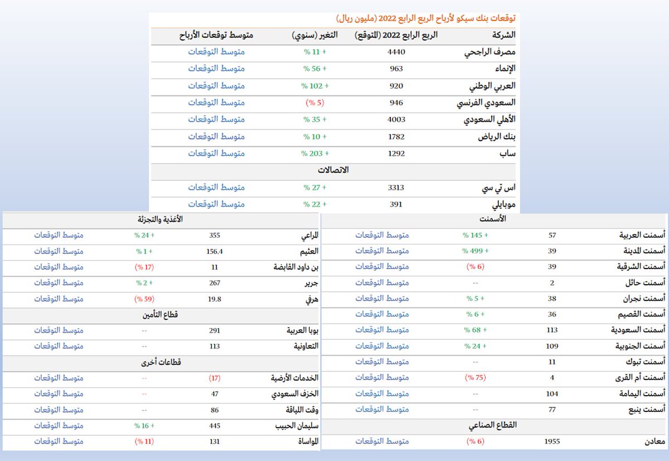Open متوسط التوقعات for بوبا العربية
This screenshot has width=669, height=461.
[57, 330]
